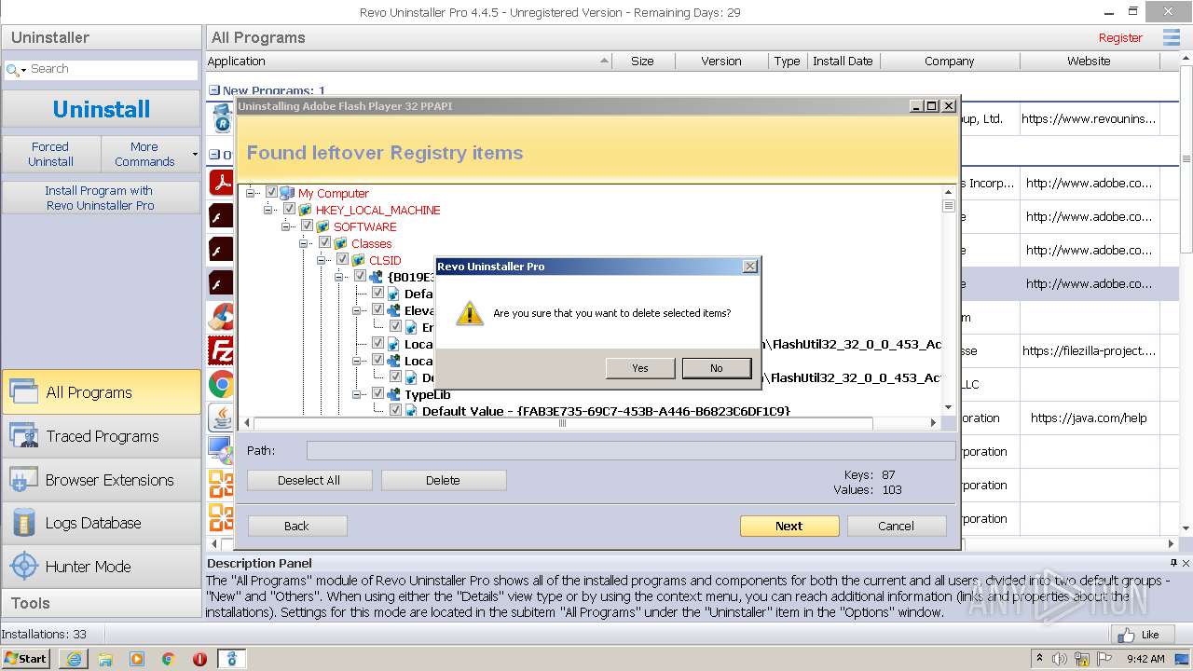Select the Google Chrome program icon

221,384
